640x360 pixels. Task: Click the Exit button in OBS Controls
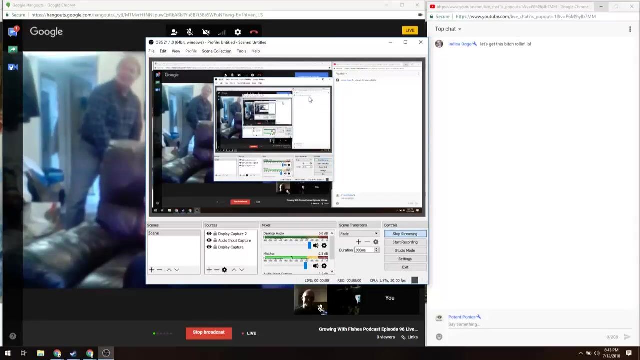405,267
